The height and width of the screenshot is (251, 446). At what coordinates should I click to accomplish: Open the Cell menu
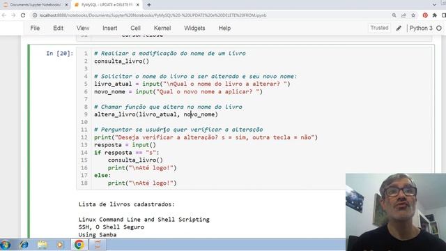[x=135, y=28]
